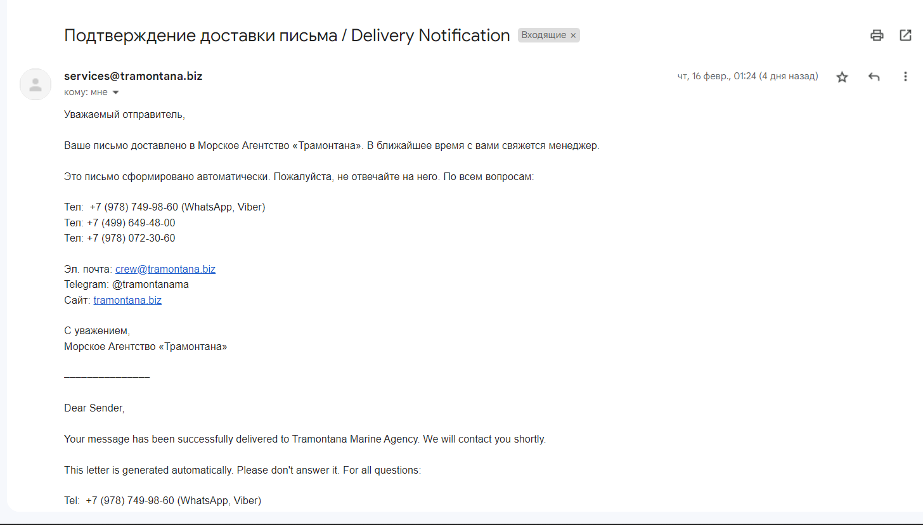Click sender address services@tramontana.biz

click(133, 76)
